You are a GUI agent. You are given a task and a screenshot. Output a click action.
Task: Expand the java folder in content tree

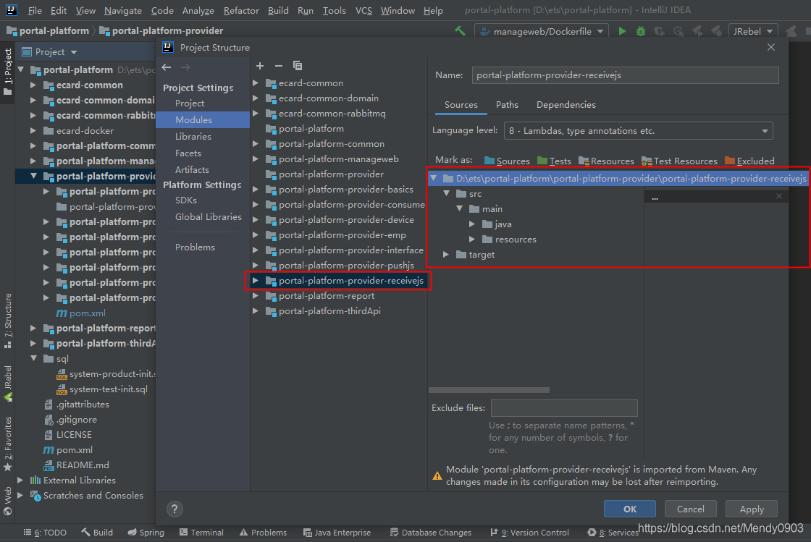(x=472, y=224)
